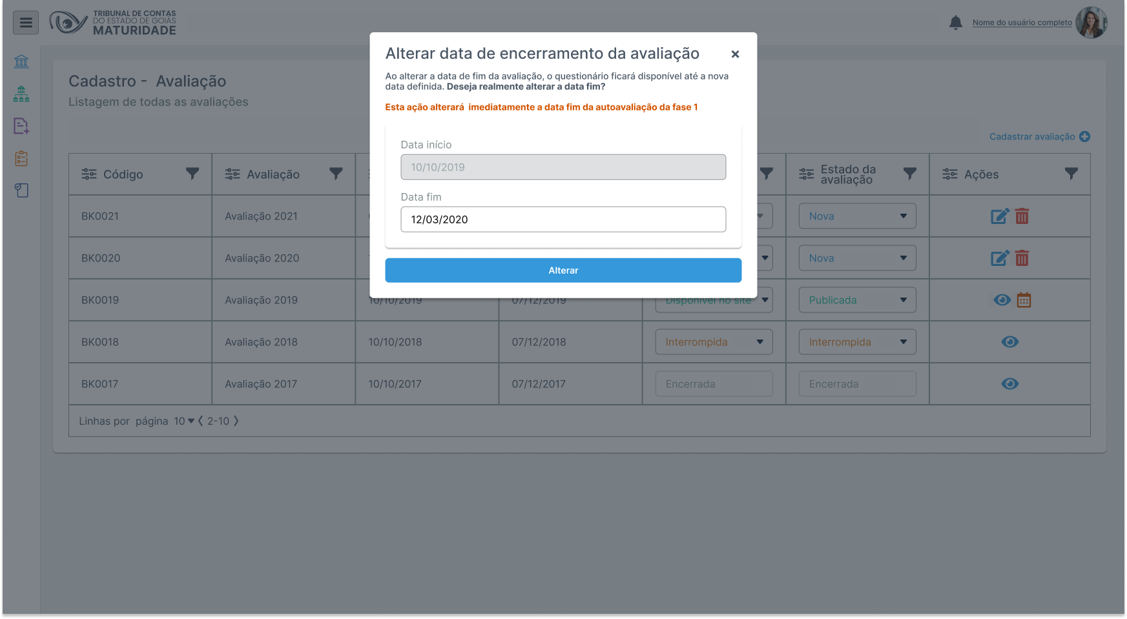Click the notification bell icon
Viewport: 1127px width, 619px height.
click(x=955, y=23)
